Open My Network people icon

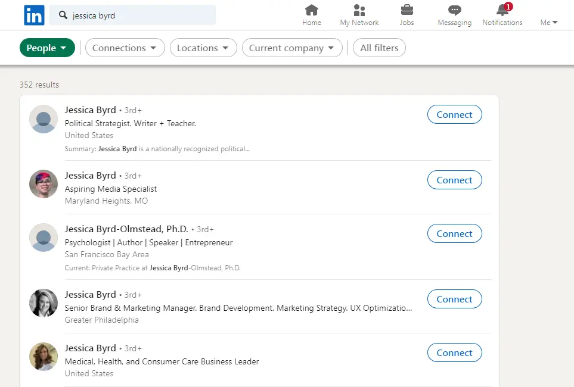pos(359,10)
